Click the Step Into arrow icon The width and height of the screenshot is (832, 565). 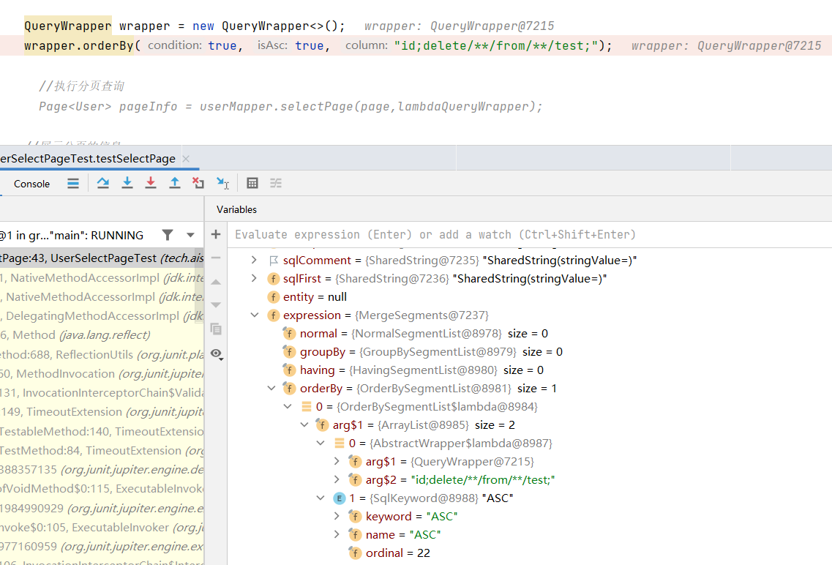[127, 183]
